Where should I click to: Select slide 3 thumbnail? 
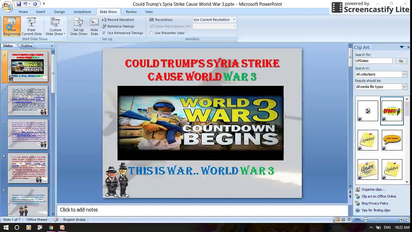28,134
